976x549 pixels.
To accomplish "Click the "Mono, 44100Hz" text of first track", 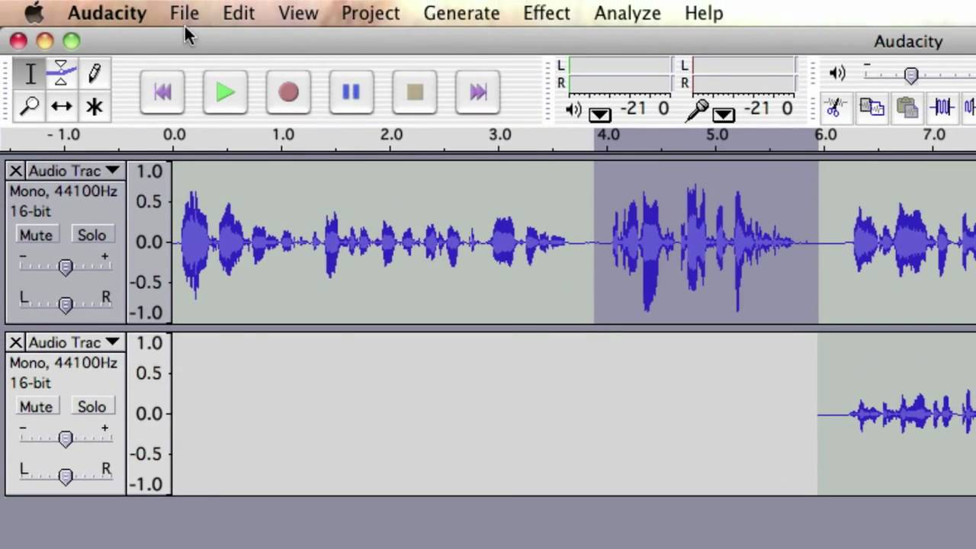I will [x=63, y=191].
